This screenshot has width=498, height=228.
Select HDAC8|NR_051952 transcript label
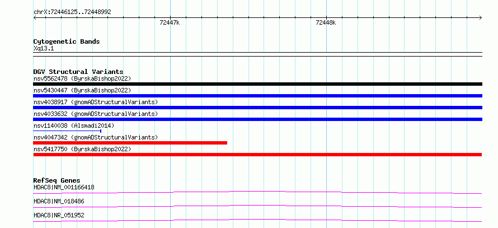click(59, 215)
